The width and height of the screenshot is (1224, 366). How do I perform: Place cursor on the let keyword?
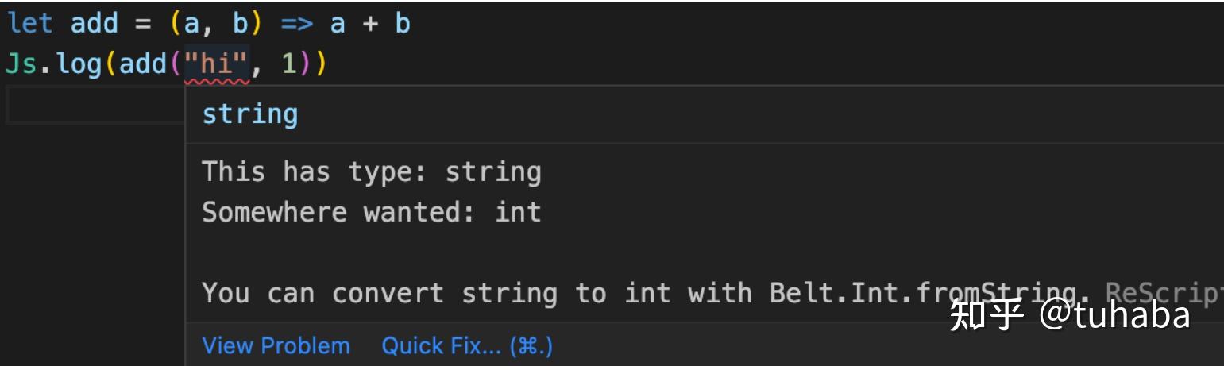coord(30,24)
